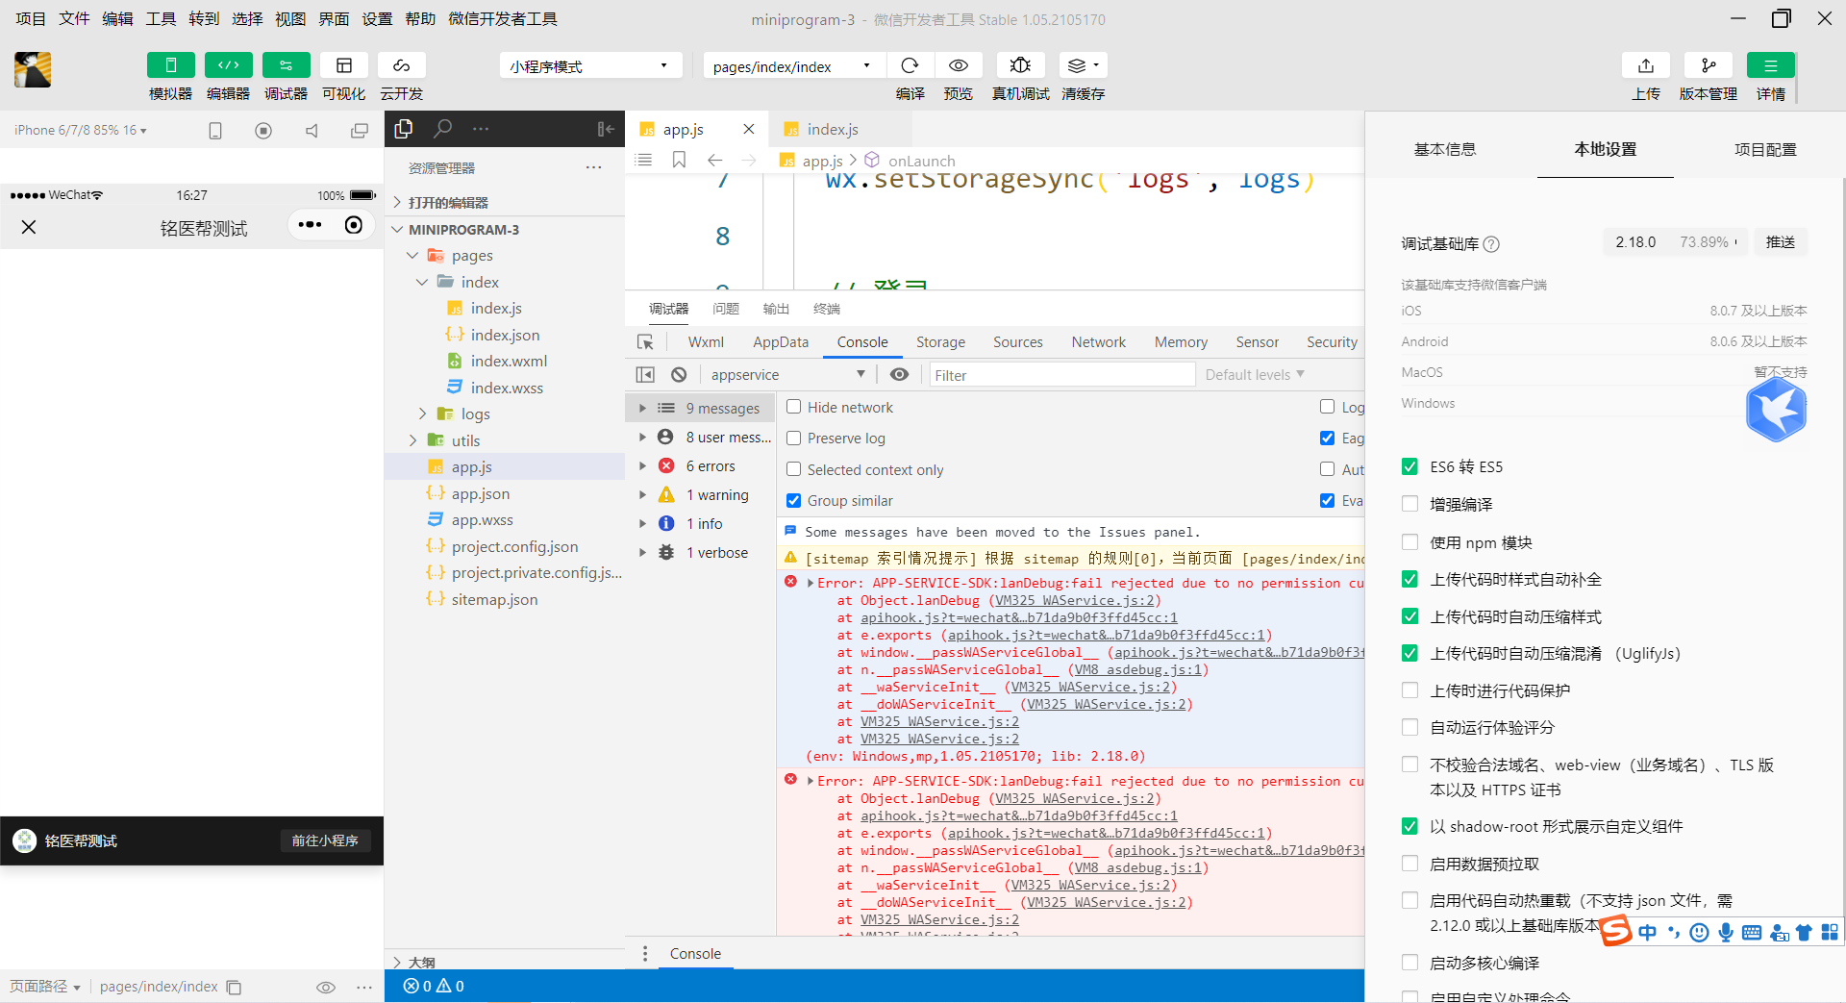Clear the console with the ban icon
The width and height of the screenshot is (1846, 1003).
[x=679, y=375]
